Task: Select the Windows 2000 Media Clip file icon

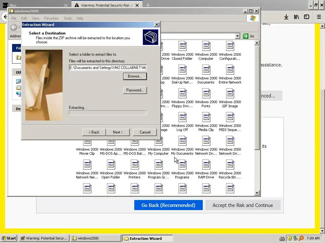Action: [x=206, y=117]
